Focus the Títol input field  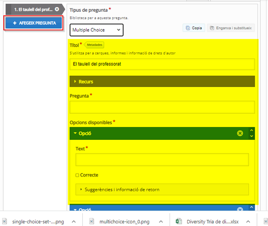[162, 64]
